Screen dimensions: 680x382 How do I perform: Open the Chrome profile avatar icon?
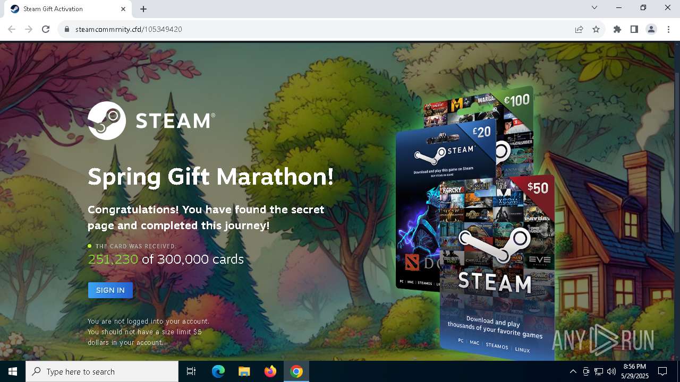651,29
